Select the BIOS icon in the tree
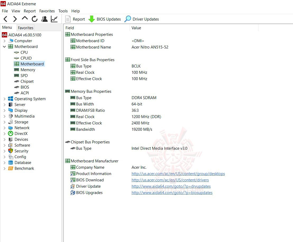This screenshot has width=293, height=242. 17,87
